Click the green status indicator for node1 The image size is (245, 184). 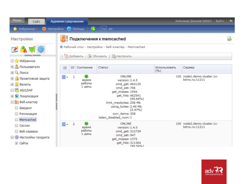click(86, 76)
